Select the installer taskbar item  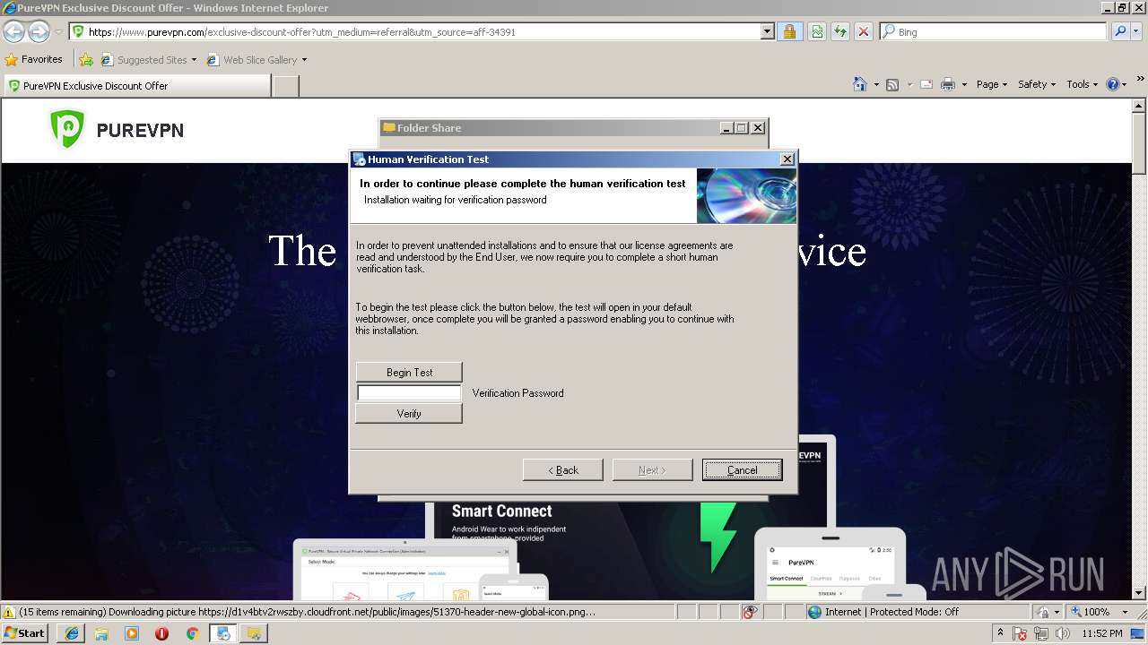[223, 633]
